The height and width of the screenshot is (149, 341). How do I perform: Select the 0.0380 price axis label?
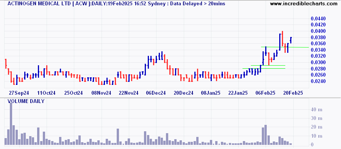pos(318,37)
